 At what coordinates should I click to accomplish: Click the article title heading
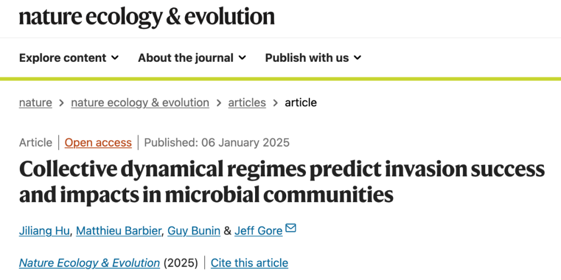tap(280, 181)
